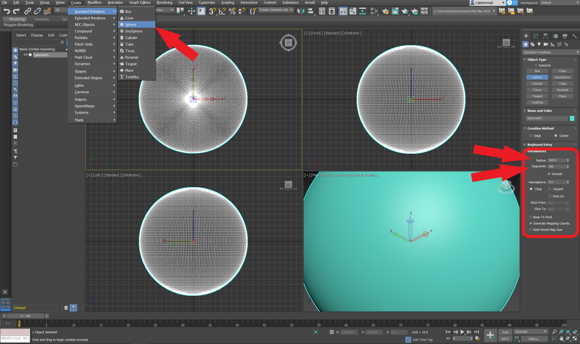Click the Maximize Viewport Toggle icon
Viewport: 580px width, 344px height.
pos(575,339)
